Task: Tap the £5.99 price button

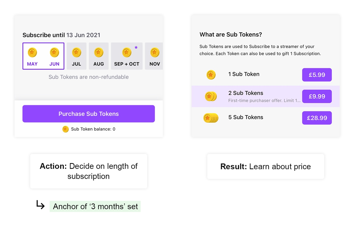Action: [317, 75]
